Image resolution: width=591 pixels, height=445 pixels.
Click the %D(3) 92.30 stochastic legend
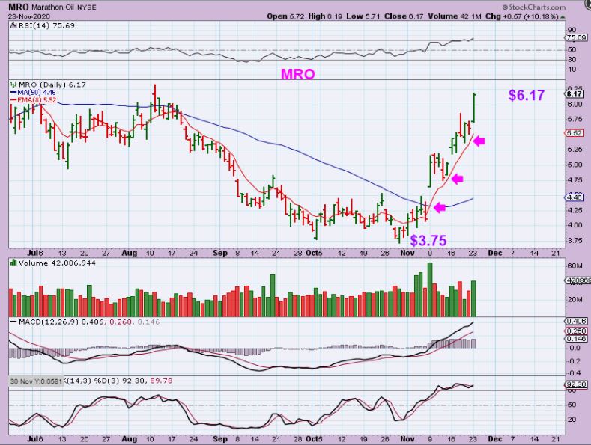click(x=121, y=381)
